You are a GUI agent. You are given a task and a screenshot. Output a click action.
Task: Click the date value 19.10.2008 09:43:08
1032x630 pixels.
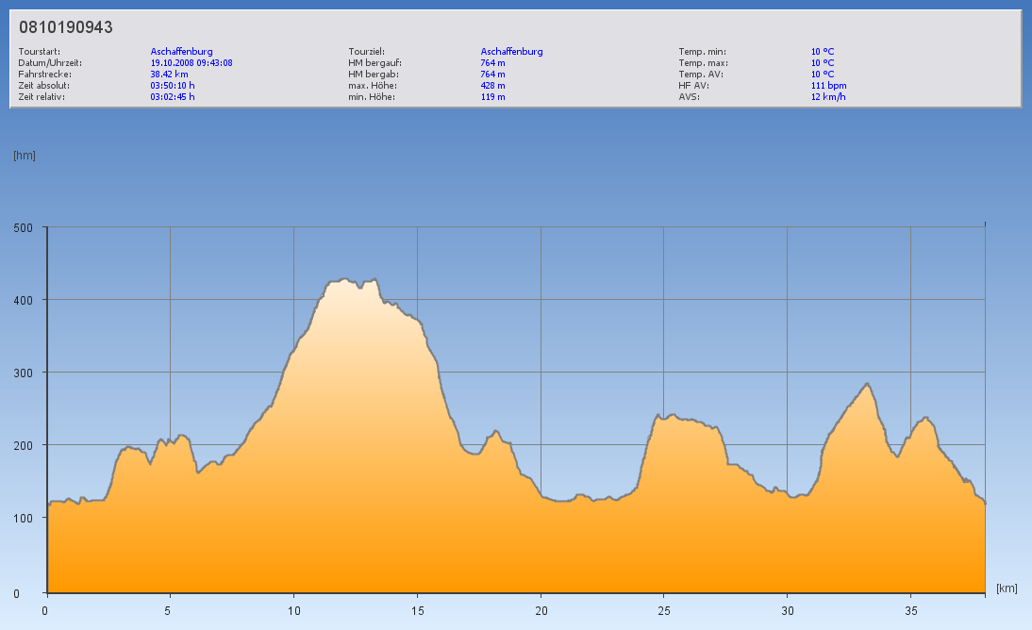(x=191, y=63)
